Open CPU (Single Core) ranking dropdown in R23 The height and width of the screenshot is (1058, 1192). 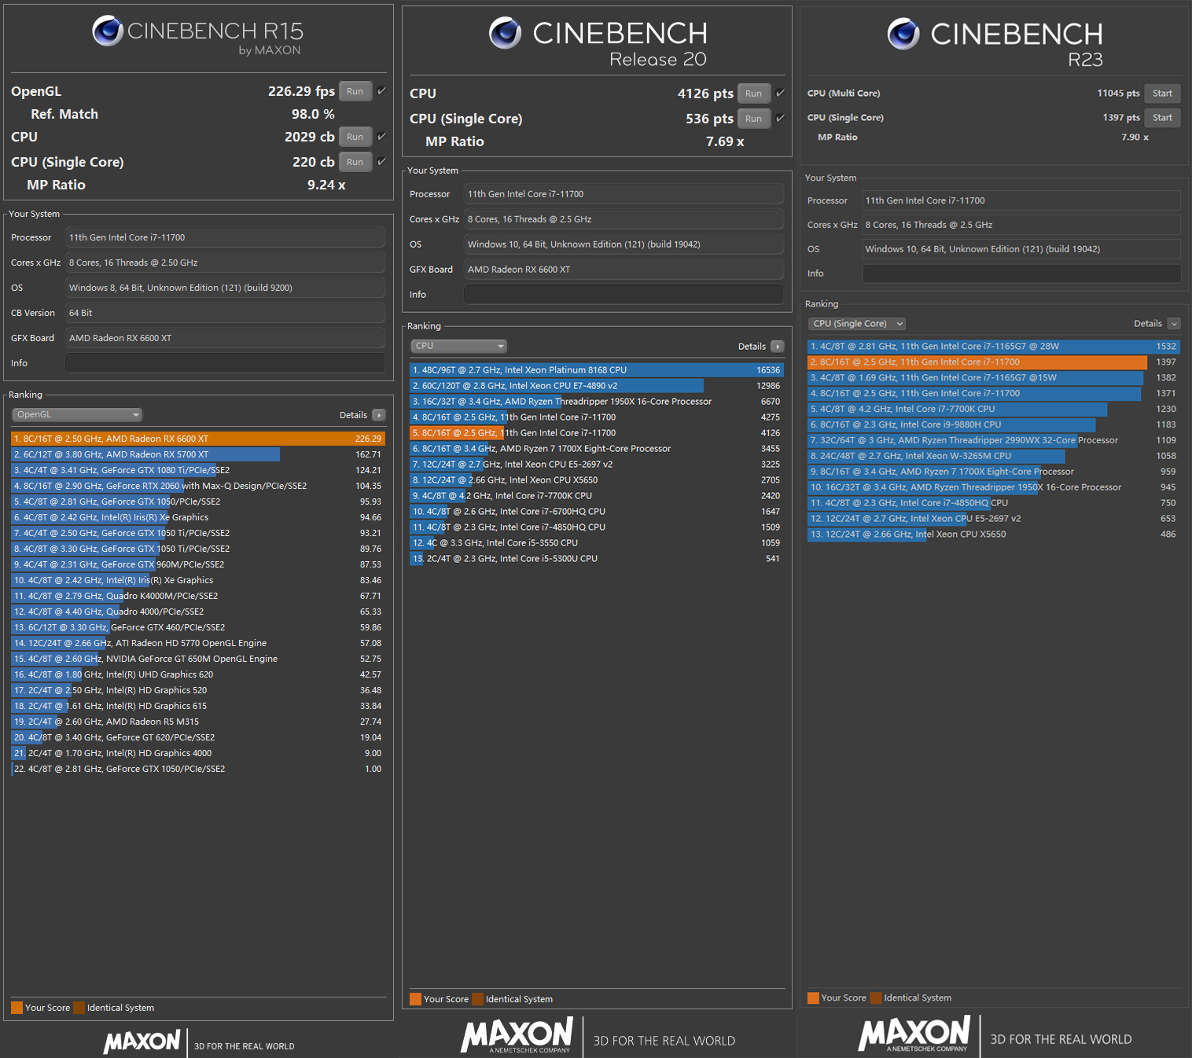tap(857, 324)
